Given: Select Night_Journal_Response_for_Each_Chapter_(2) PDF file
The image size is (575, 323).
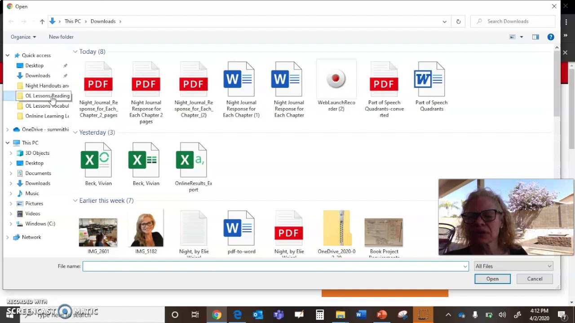Looking at the screenshot, I should coord(194,90).
